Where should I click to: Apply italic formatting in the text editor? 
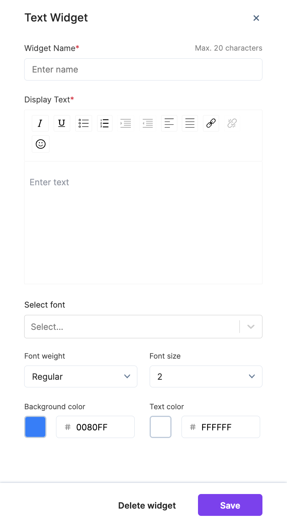pyautogui.click(x=40, y=123)
